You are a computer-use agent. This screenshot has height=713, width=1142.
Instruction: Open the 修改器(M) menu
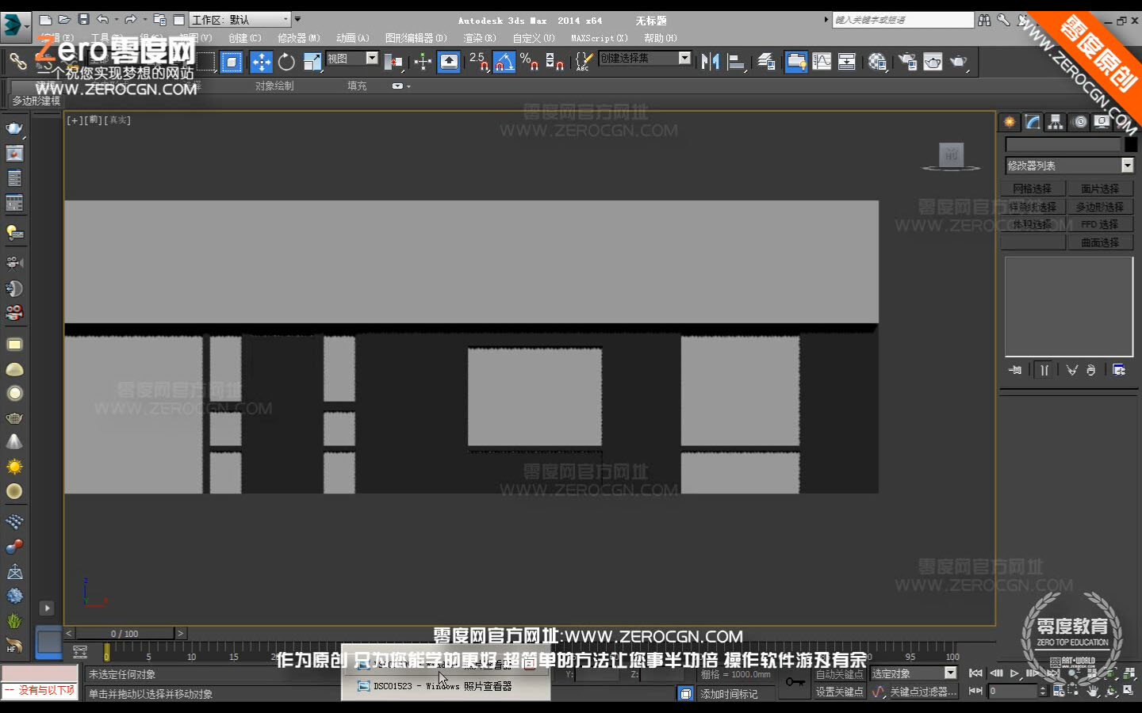coord(299,38)
